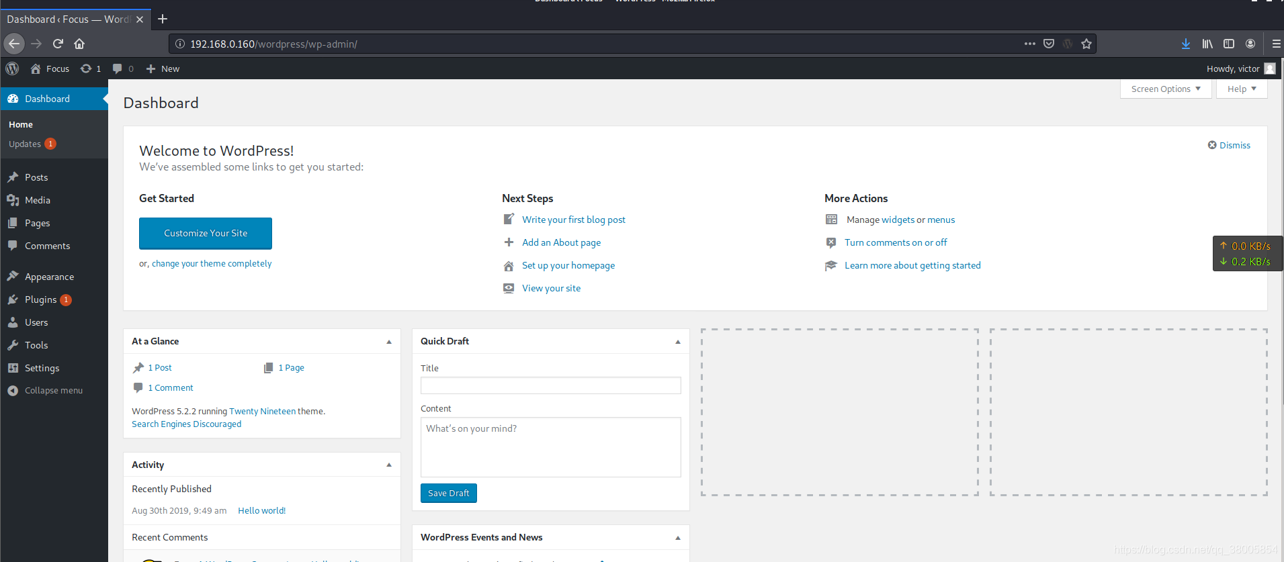The height and width of the screenshot is (562, 1284).
Task: Open the 1 Comment link
Action: point(171,387)
